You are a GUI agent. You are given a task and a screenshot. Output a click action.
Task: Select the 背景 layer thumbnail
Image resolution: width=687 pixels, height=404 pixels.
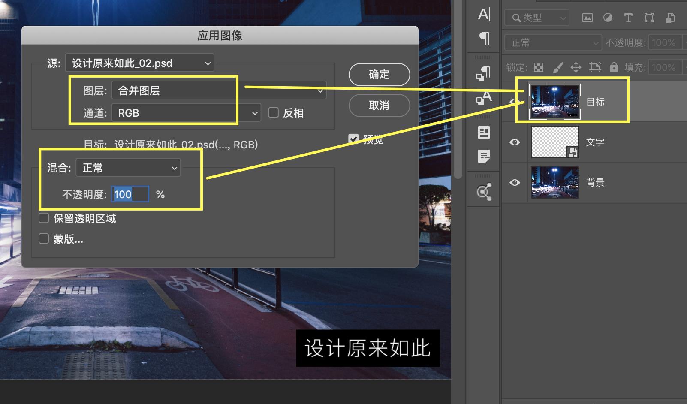tap(554, 182)
